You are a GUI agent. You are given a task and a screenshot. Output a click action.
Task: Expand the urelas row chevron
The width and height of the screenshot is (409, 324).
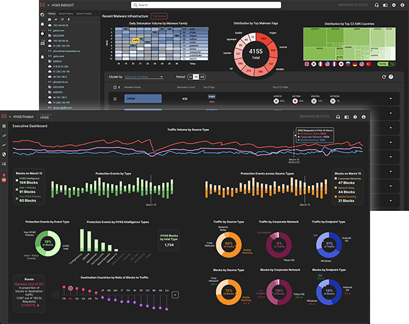391,99
